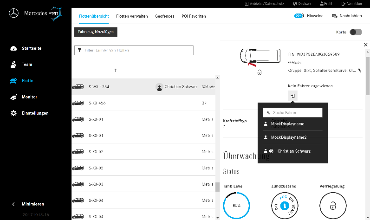The width and height of the screenshot is (370, 220).
Task: Click the Fahrzeug hinzufügen button
Action: coord(96,32)
